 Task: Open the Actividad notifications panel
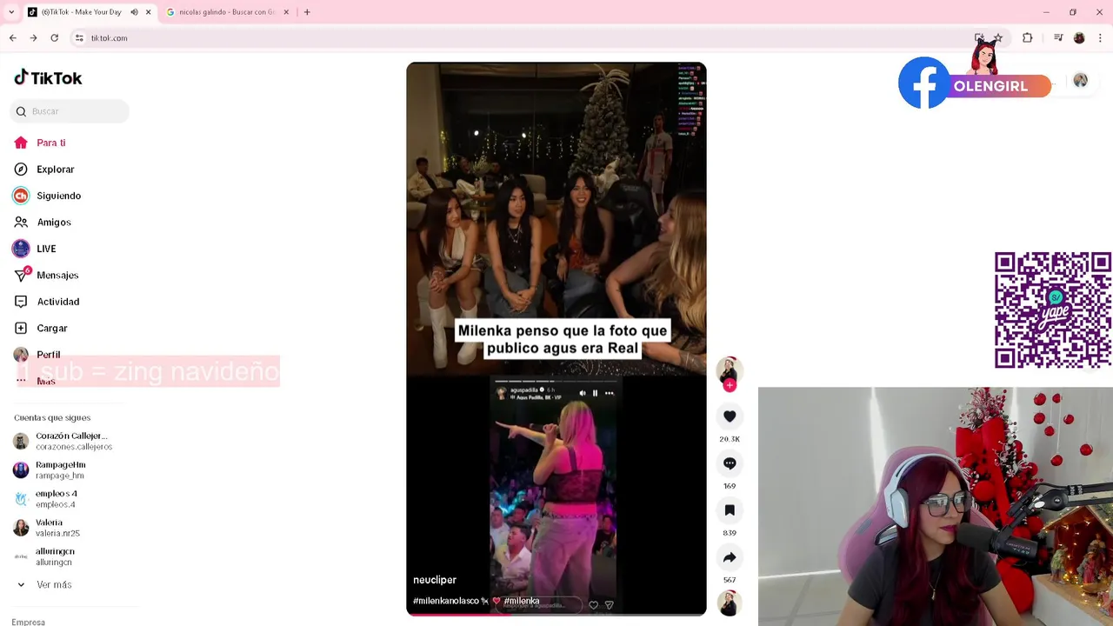pos(47,302)
